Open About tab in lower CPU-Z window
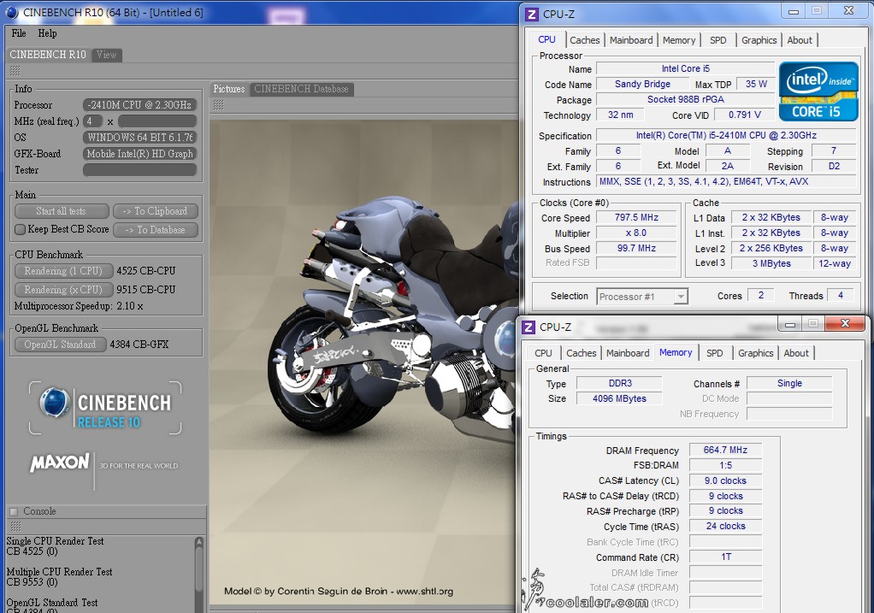Viewport: 874px width, 613px height. pyautogui.click(x=796, y=353)
